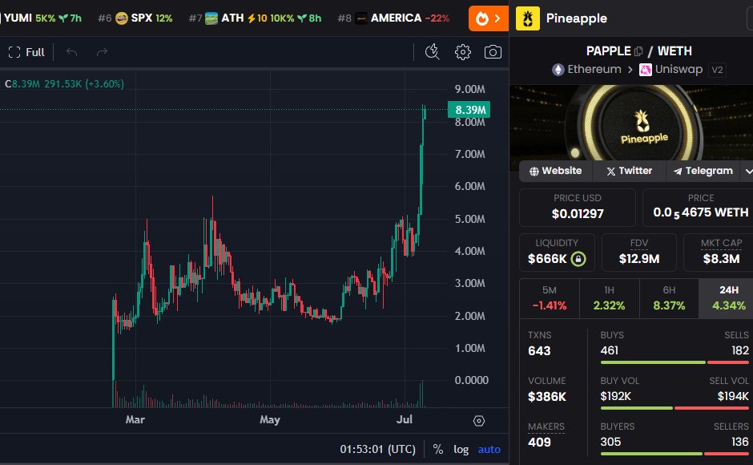Screen dimensions: 753x465
Task: Click the Pineapple banner image
Action: click(631, 123)
